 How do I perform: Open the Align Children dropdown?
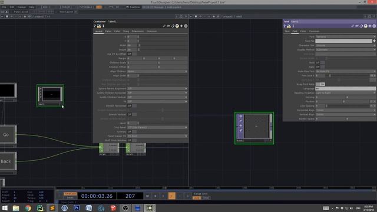pyautogui.click(x=157, y=71)
